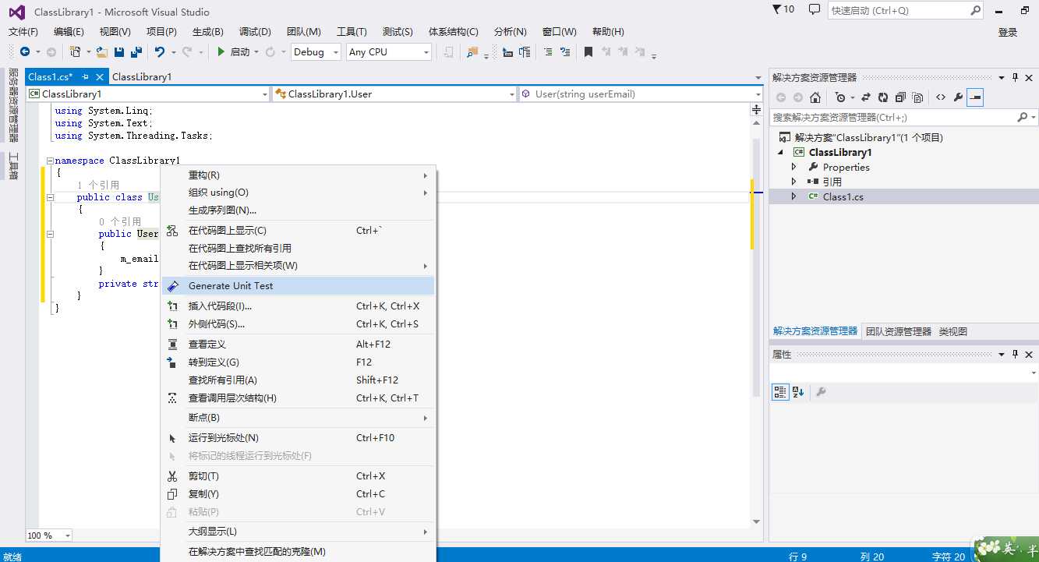Save Class1.cs with the single-disk icon
Screen dimensions: 1039x562
pyautogui.click(x=119, y=52)
